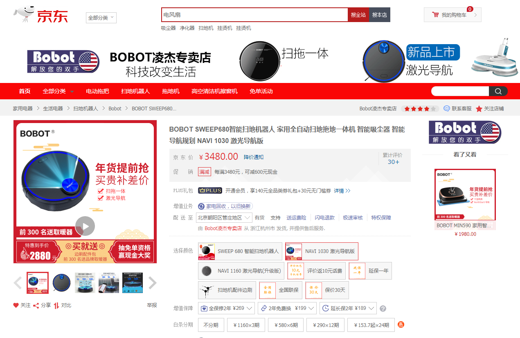Viewport: 520px width, 338px height.
Task: Click breadcrumb 生活电器
Action: [53, 108]
